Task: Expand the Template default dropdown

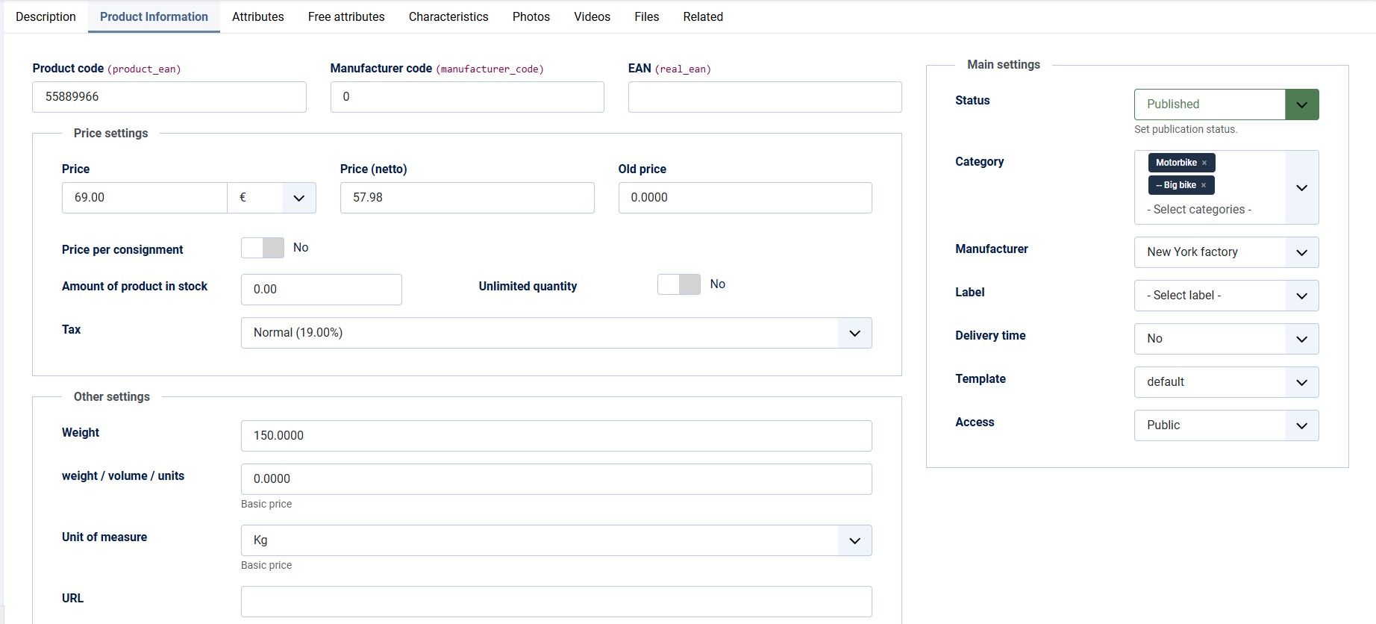Action: [1226, 382]
